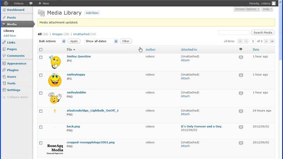283x159 pixels.
Task: Open the smileybubble thumbnail image
Action: tap(55, 98)
